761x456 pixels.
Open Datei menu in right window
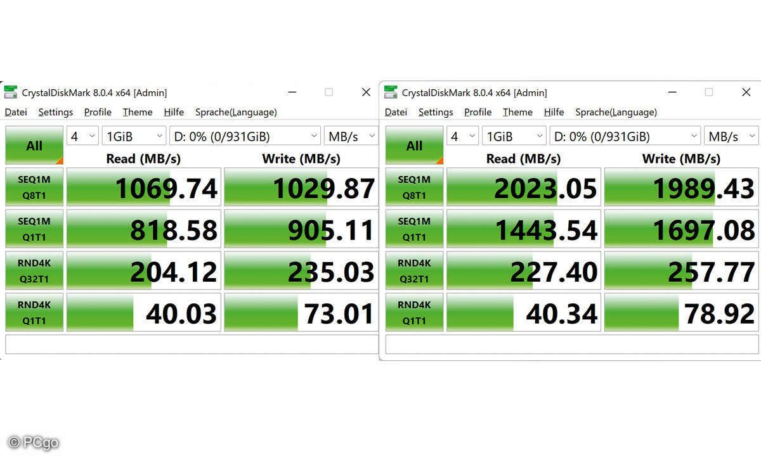(396, 112)
